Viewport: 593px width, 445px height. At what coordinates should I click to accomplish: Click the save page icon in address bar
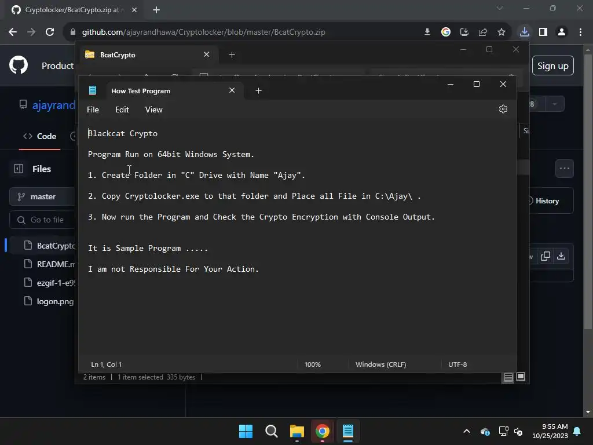point(464,32)
